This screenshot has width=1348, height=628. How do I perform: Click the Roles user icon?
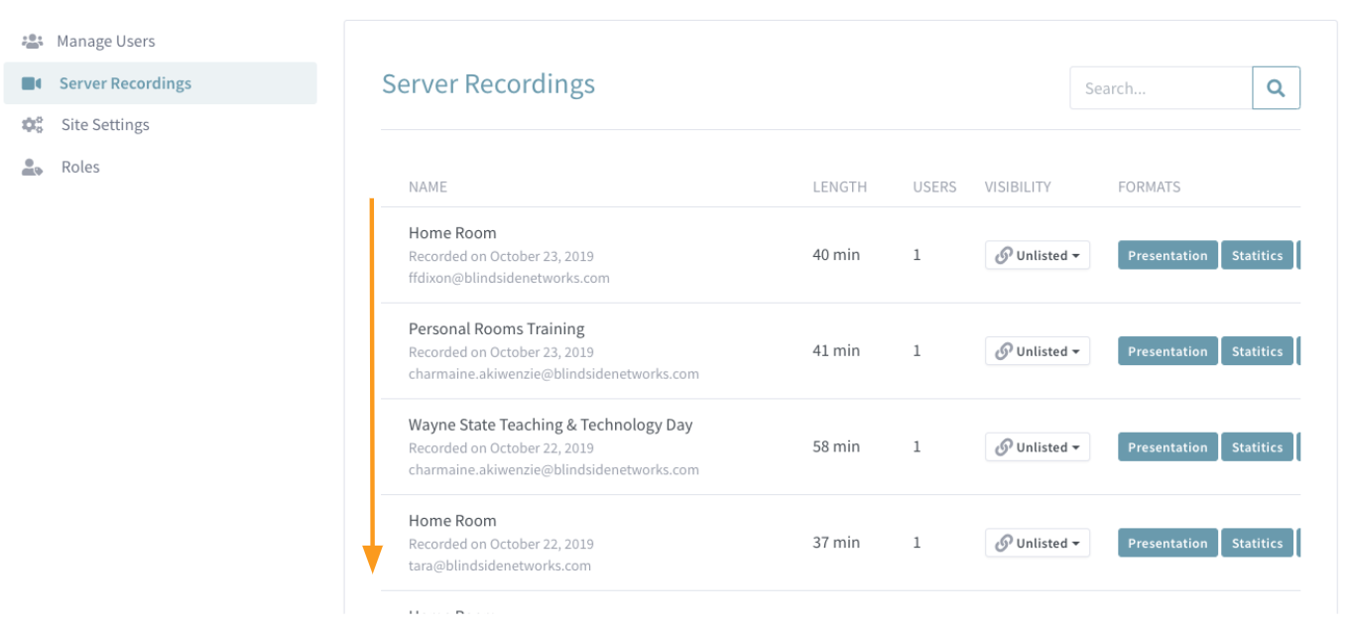click(32, 167)
